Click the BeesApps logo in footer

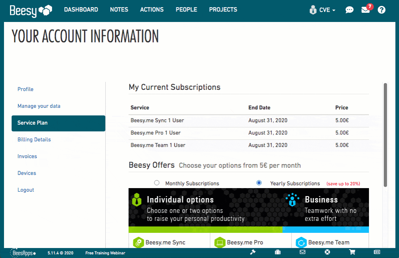point(23,253)
